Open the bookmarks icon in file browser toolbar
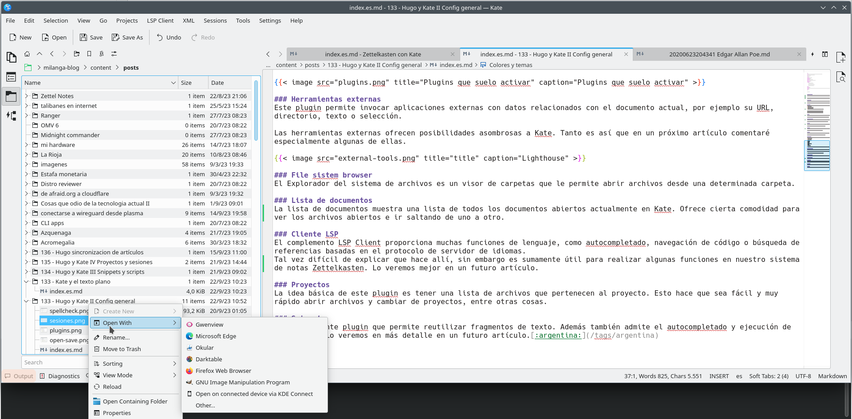The width and height of the screenshot is (852, 419). (x=89, y=54)
